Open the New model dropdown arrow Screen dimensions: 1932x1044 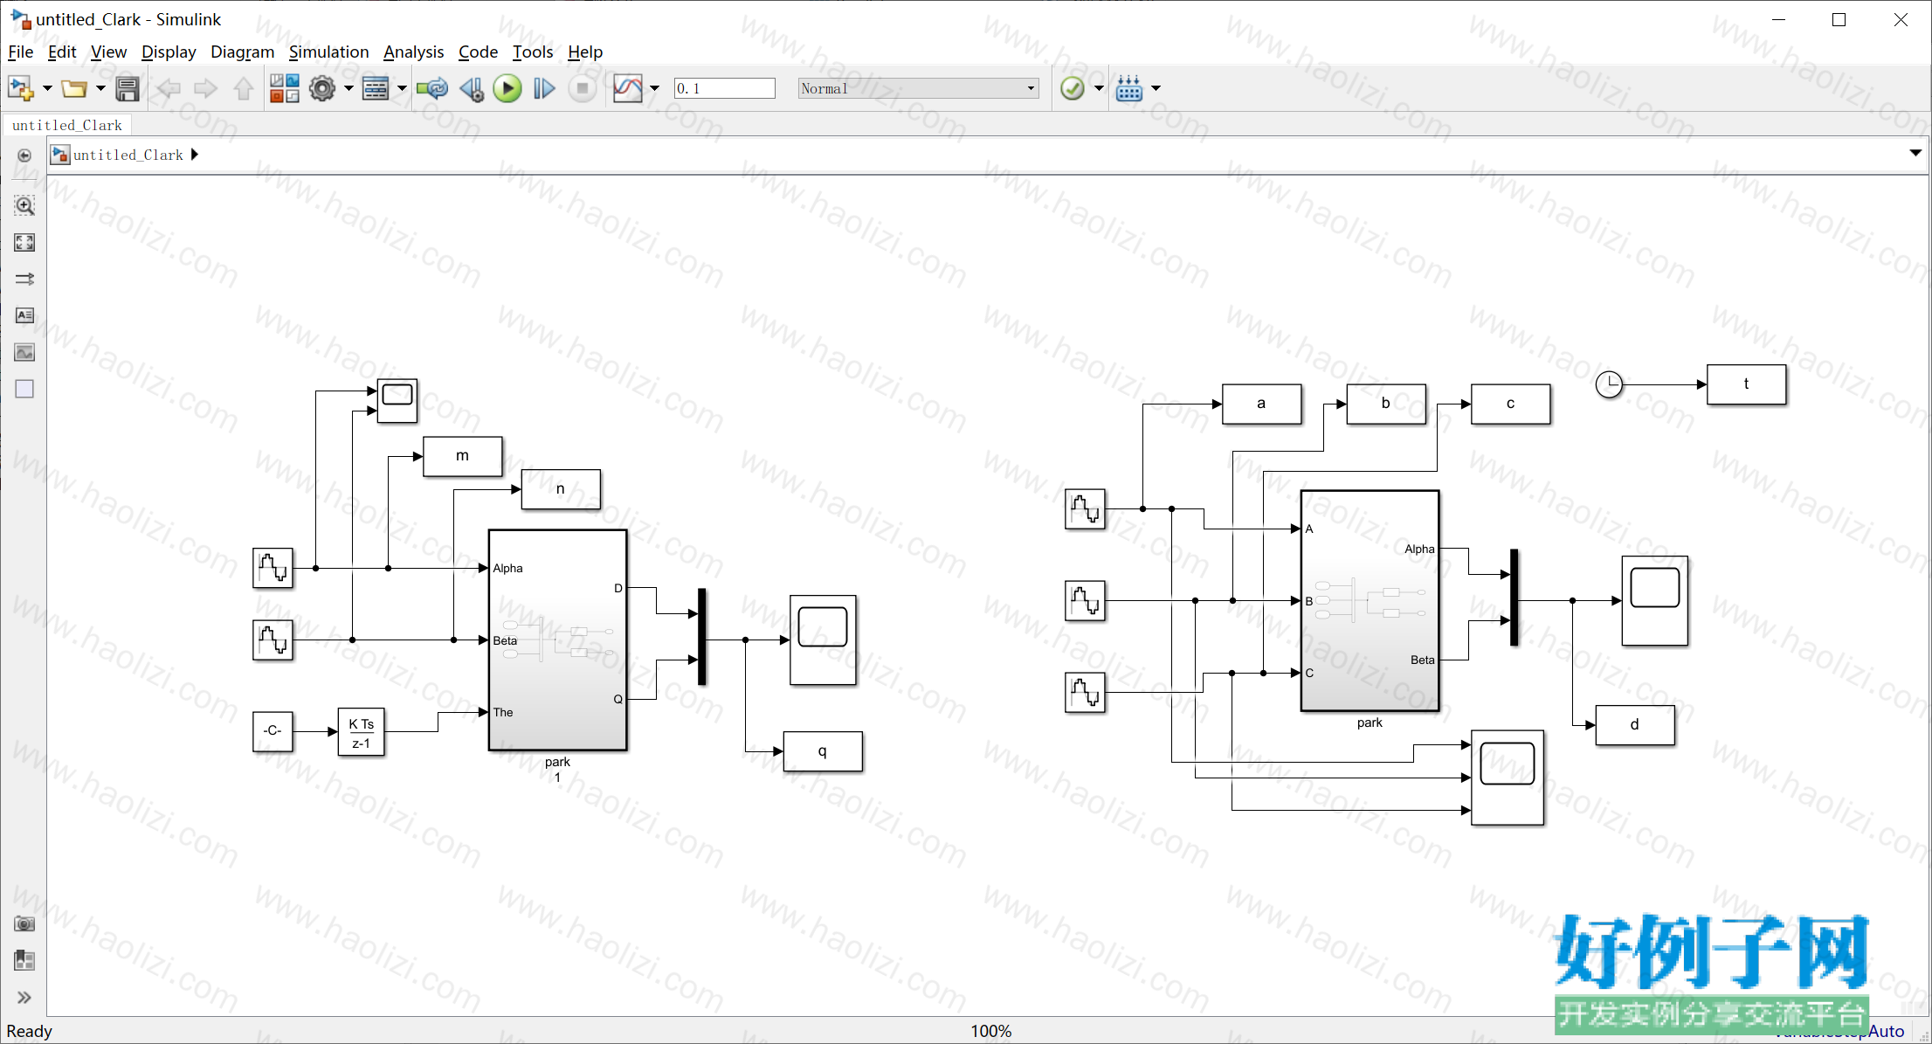(47, 88)
